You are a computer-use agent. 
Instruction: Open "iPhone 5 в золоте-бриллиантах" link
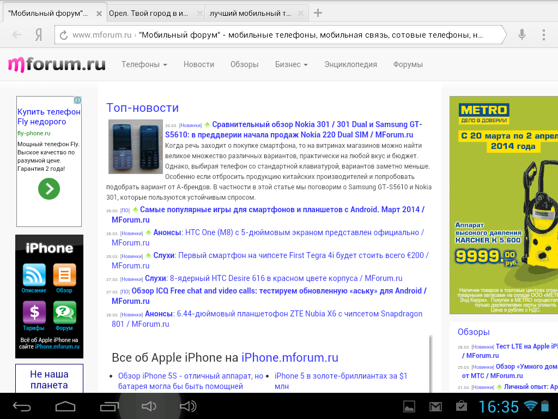[x=341, y=381]
